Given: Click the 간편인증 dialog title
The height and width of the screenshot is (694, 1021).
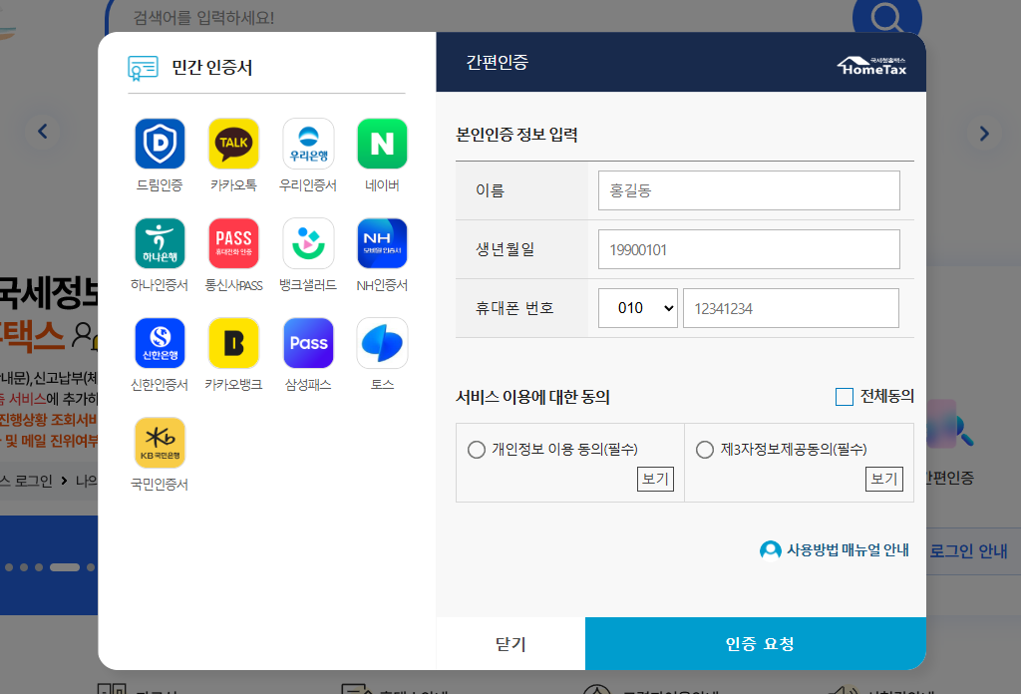Looking at the screenshot, I should pyautogui.click(x=497, y=63).
